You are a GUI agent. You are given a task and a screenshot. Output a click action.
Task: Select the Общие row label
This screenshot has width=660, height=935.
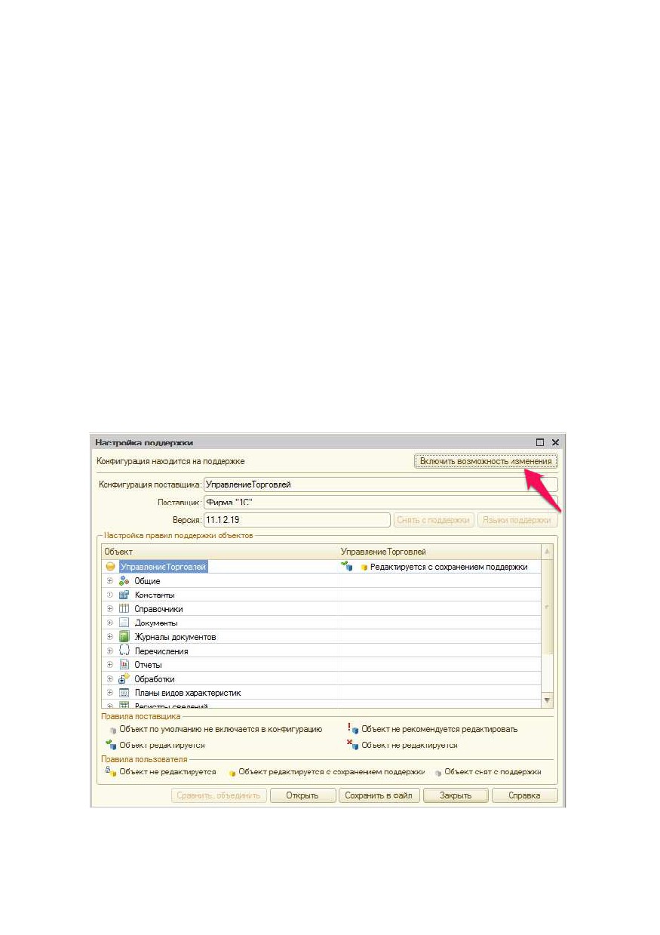[147, 581]
